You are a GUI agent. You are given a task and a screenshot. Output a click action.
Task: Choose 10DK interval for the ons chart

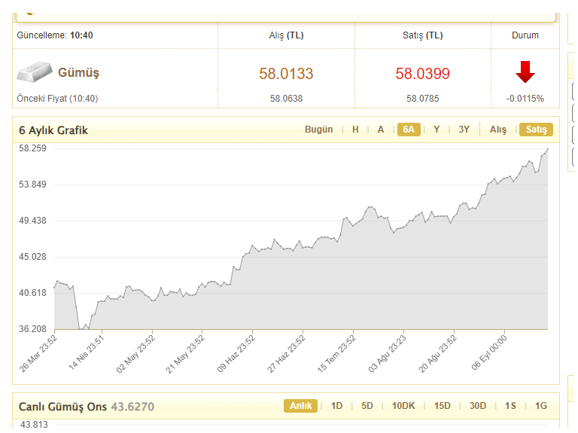pos(403,406)
